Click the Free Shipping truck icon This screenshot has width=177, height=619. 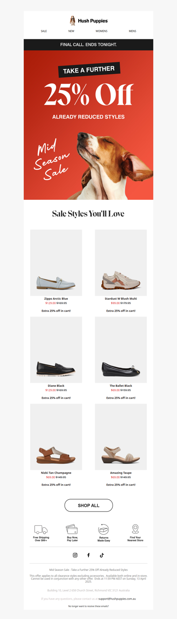[41, 529]
